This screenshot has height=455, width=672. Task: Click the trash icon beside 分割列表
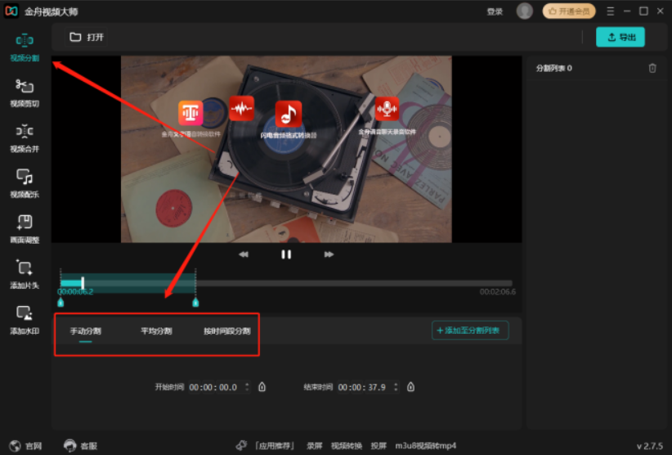[652, 68]
